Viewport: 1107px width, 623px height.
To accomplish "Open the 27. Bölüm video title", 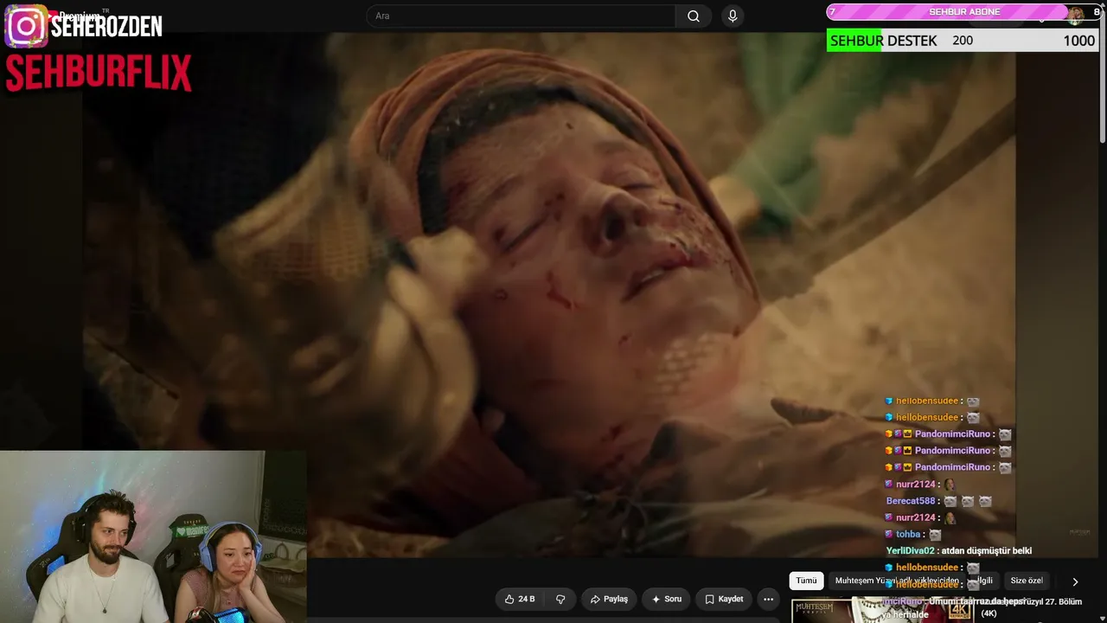I will point(1032,607).
